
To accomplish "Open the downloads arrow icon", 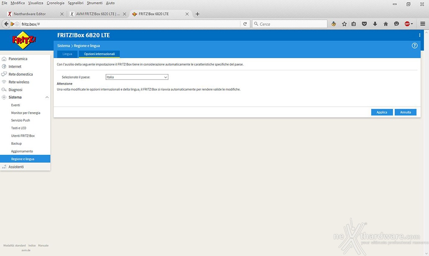I will pos(375,24).
